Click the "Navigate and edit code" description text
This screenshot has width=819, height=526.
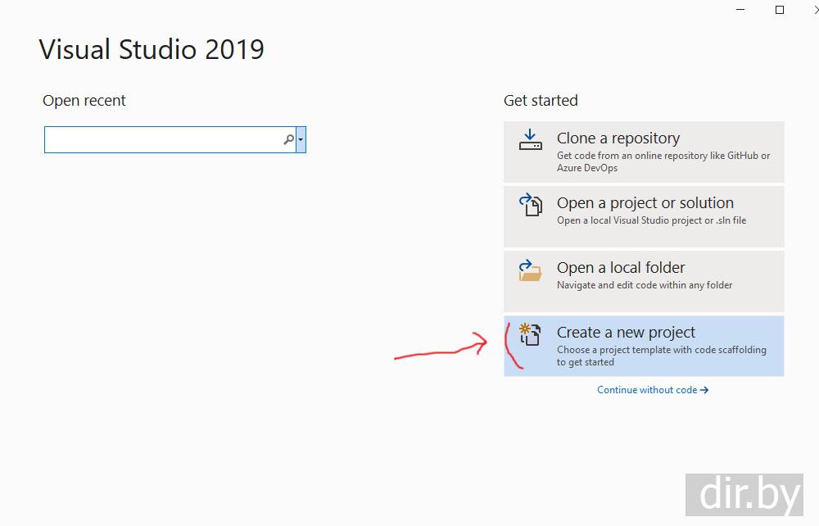(x=645, y=285)
